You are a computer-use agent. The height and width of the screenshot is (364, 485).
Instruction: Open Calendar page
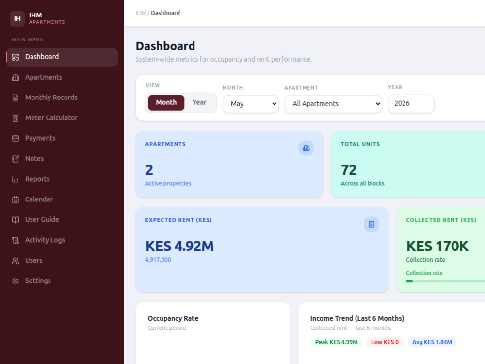pos(62,199)
